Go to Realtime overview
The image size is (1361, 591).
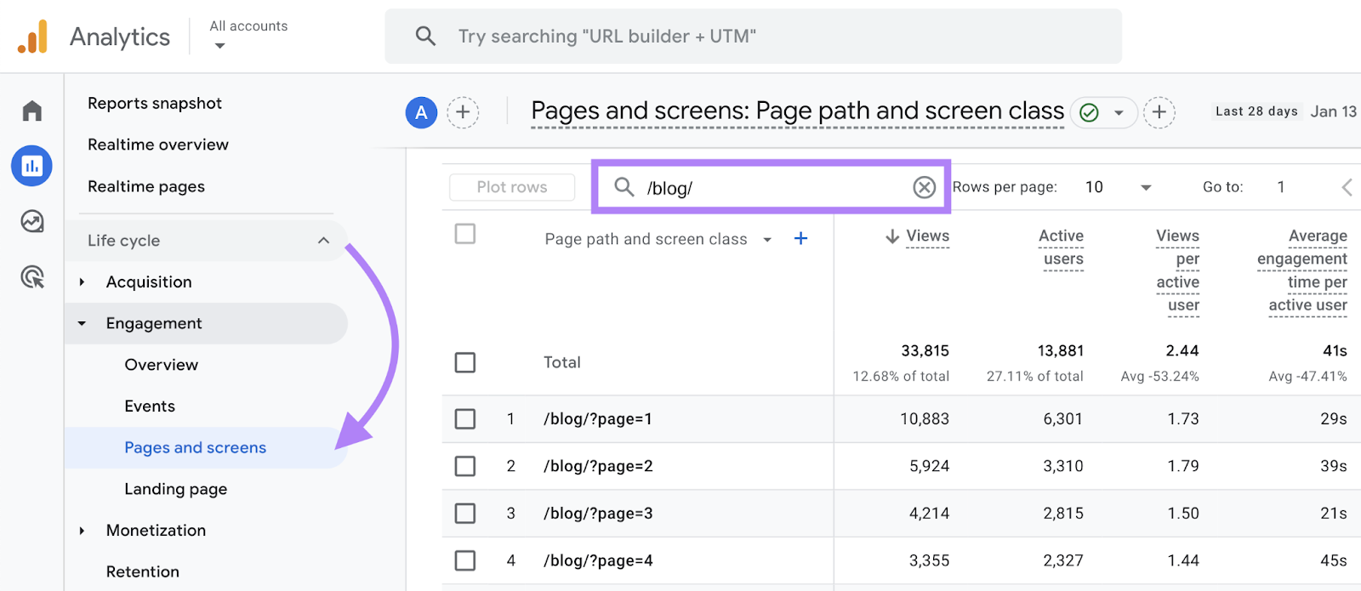pyautogui.click(x=158, y=145)
